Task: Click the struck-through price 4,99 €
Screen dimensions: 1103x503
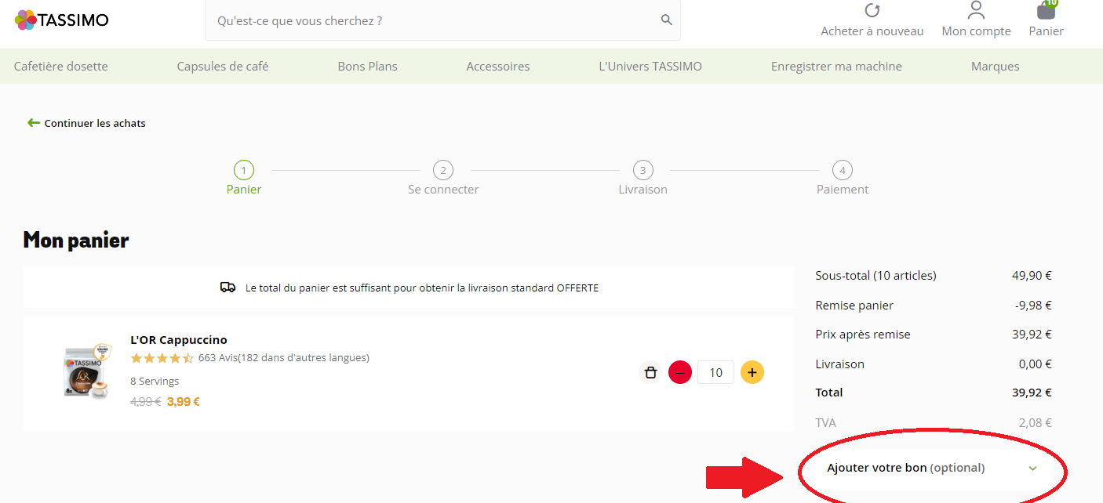Action: click(x=146, y=402)
